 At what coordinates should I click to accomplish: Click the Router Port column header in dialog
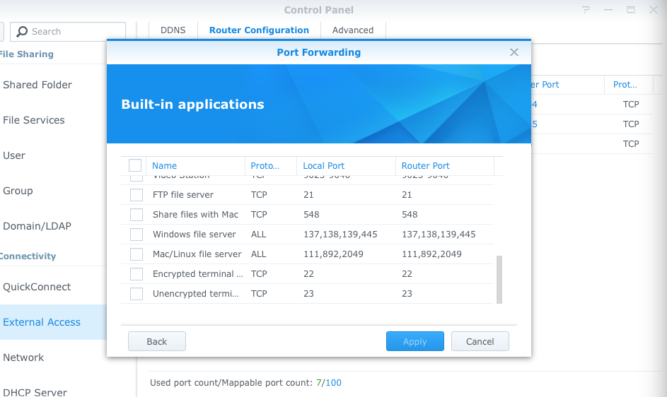(425, 166)
